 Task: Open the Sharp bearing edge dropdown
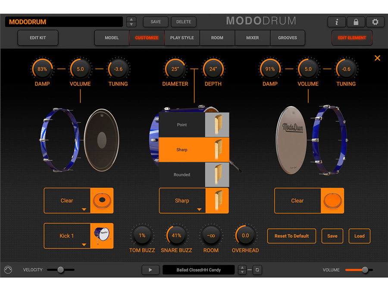(x=182, y=201)
